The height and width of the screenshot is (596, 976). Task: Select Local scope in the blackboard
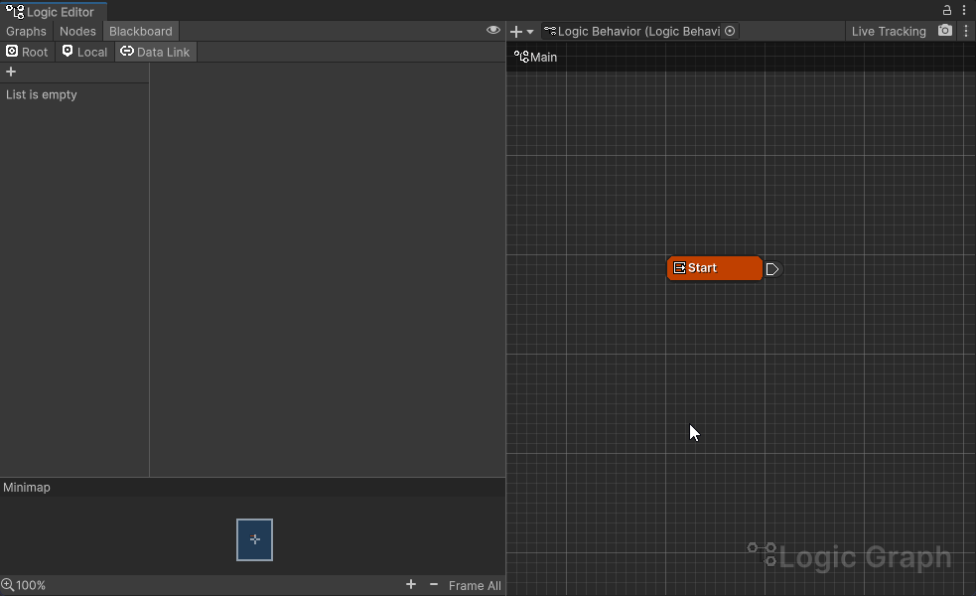pos(83,52)
